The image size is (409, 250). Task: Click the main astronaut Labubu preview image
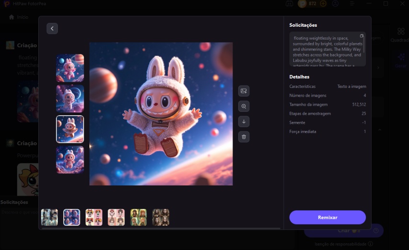pos(161,114)
